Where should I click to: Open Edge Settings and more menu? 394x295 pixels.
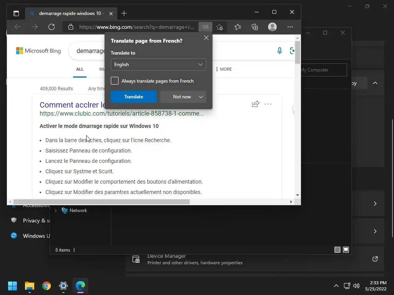pos(290,27)
